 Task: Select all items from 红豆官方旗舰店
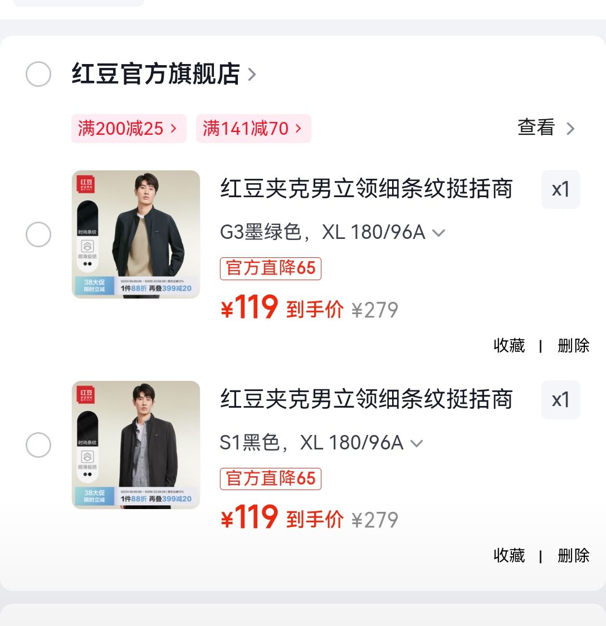pyautogui.click(x=38, y=74)
